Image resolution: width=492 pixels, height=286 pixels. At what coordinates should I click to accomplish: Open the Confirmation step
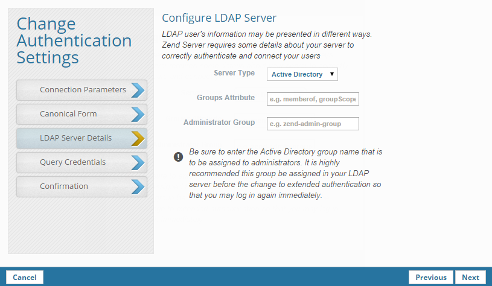[64, 186]
